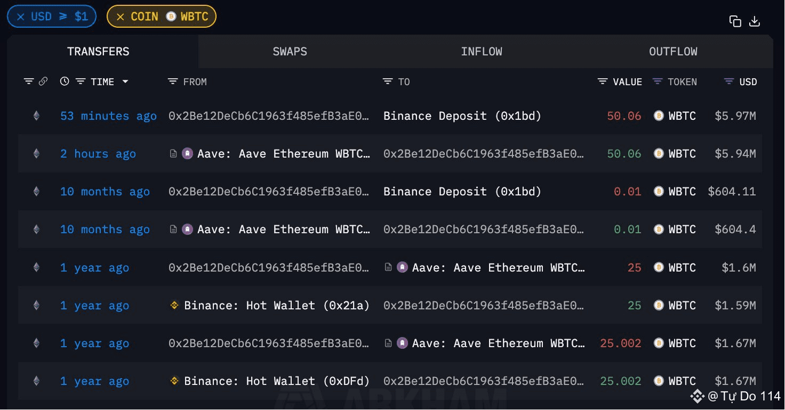Open the 53 minutes ago transaction link

click(108, 116)
